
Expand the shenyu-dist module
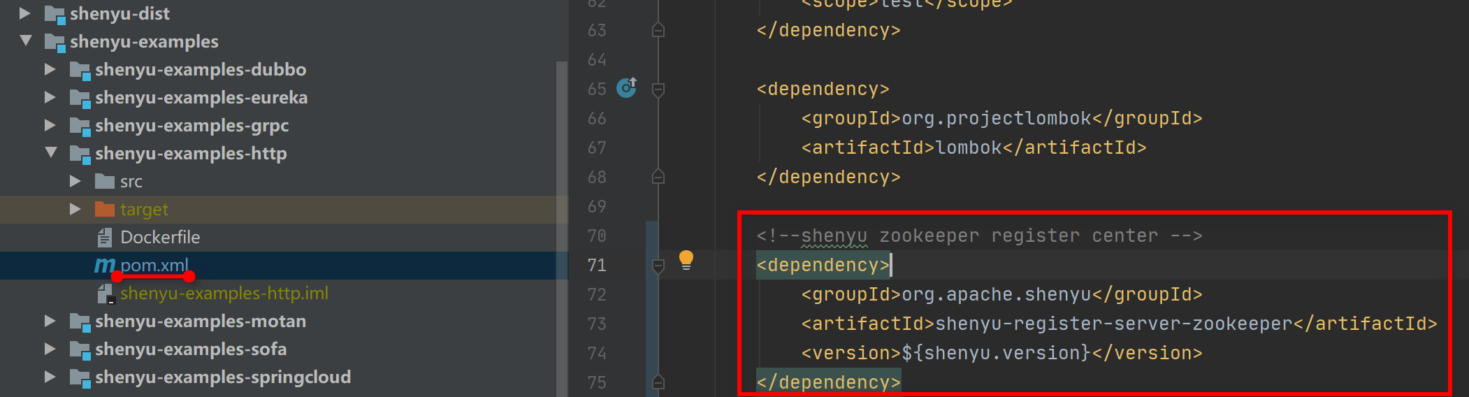(25, 13)
